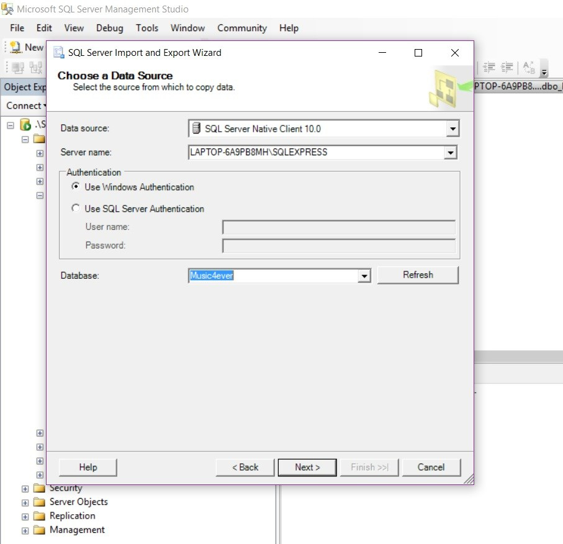The height and width of the screenshot is (544, 563).
Task: Click the Management Studio title bar icon
Action: 6,8
